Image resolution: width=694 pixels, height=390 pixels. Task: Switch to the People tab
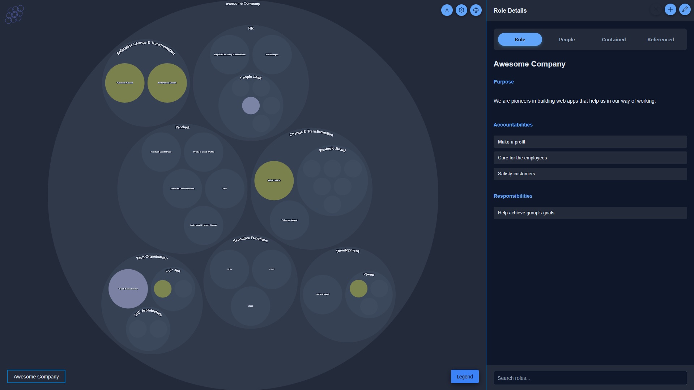567,39
